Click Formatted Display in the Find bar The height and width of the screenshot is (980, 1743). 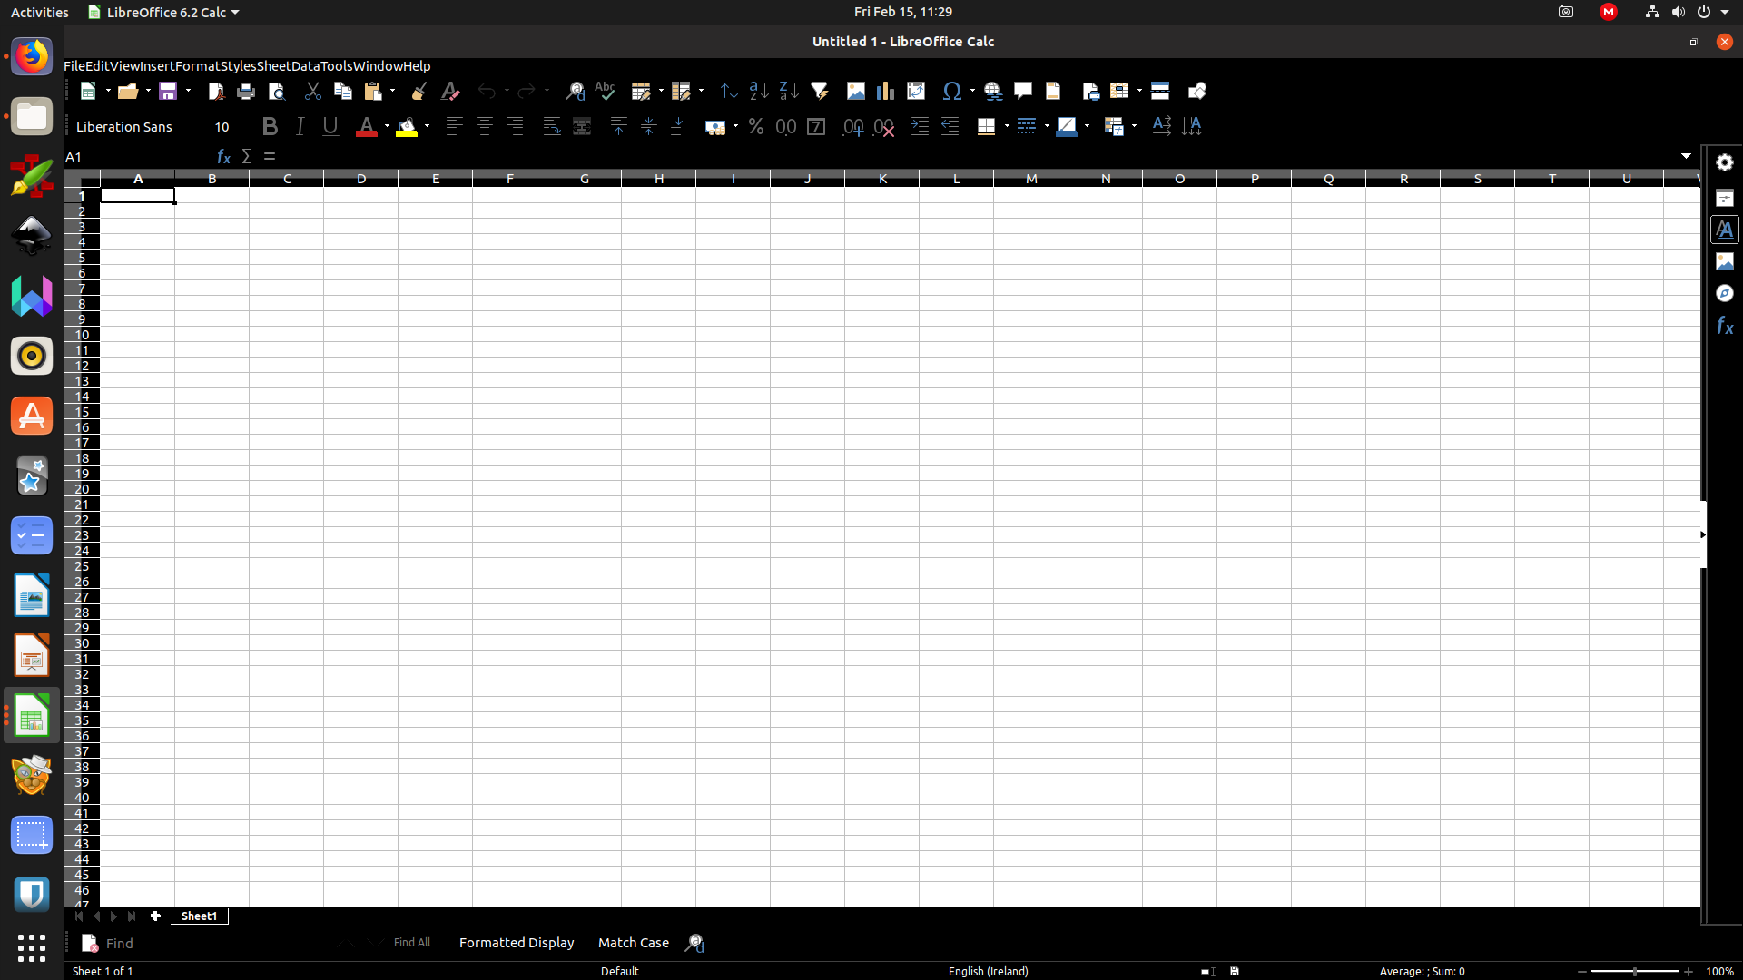click(x=516, y=942)
